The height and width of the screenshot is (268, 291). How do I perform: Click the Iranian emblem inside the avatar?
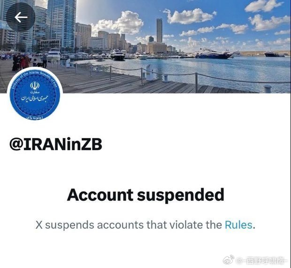pos(35,86)
